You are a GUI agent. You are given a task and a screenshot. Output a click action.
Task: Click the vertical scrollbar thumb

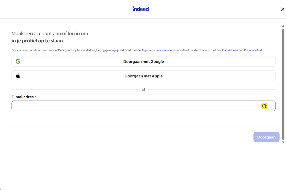[283, 84]
